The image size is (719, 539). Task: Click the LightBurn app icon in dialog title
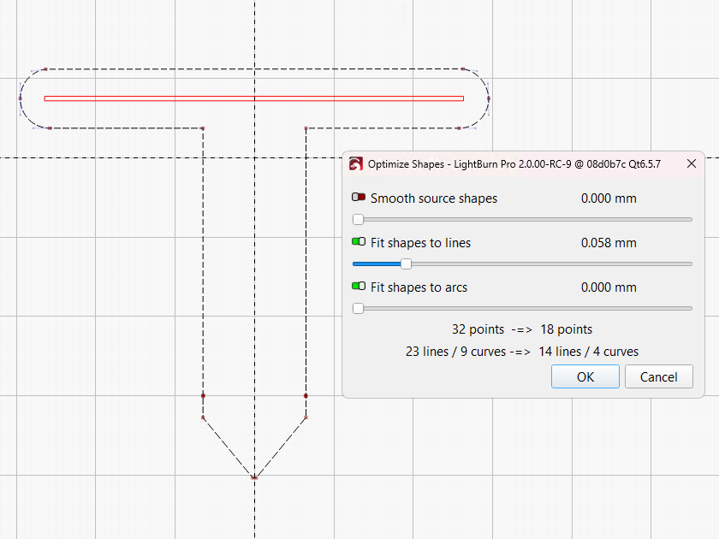(355, 163)
